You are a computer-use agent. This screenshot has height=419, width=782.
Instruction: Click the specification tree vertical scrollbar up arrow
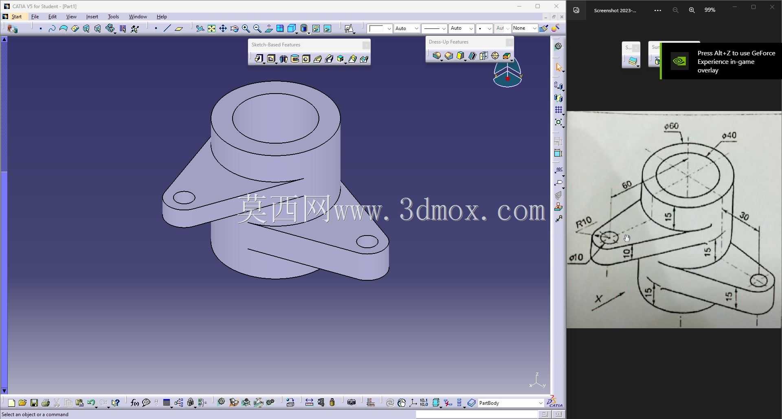(x=4, y=39)
